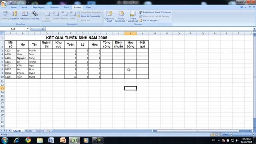Click Show All Comments

(88, 16)
